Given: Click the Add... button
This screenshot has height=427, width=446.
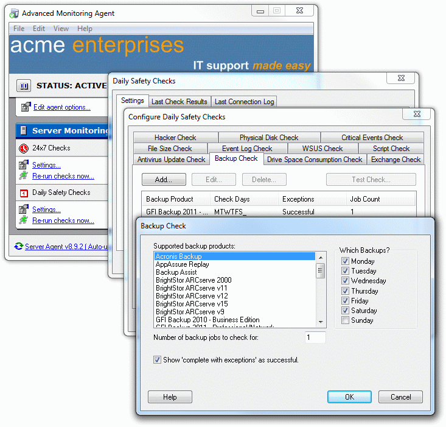Looking at the screenshot, I should [164, 180].
